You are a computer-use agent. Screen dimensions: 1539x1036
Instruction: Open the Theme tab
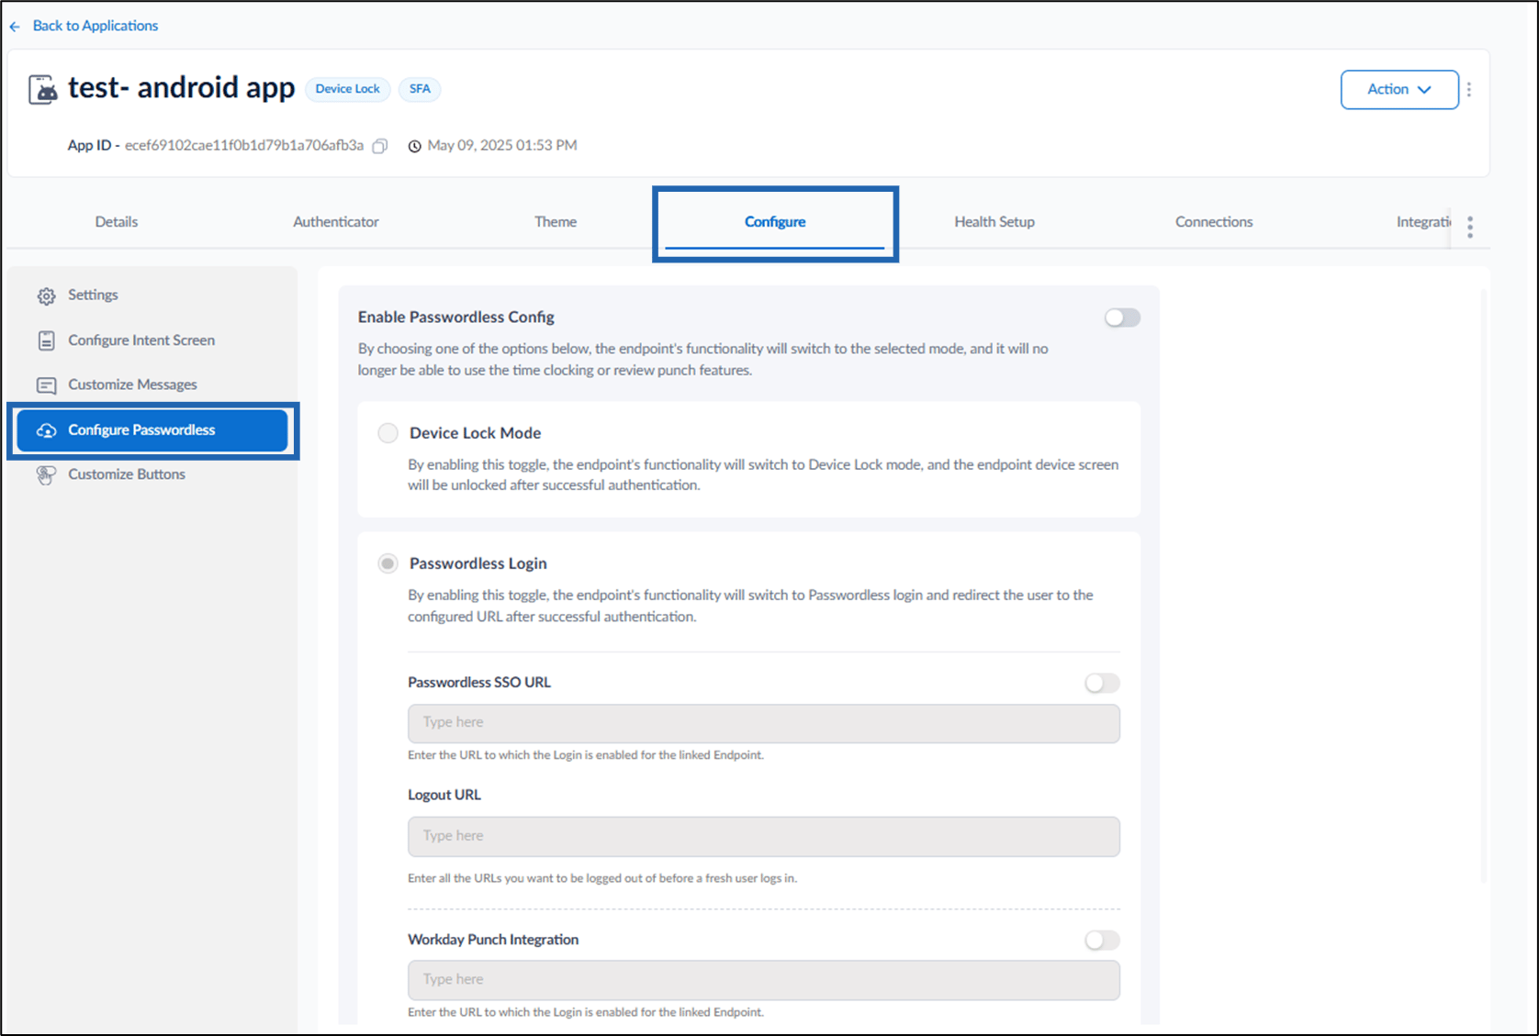pos(556,222)
